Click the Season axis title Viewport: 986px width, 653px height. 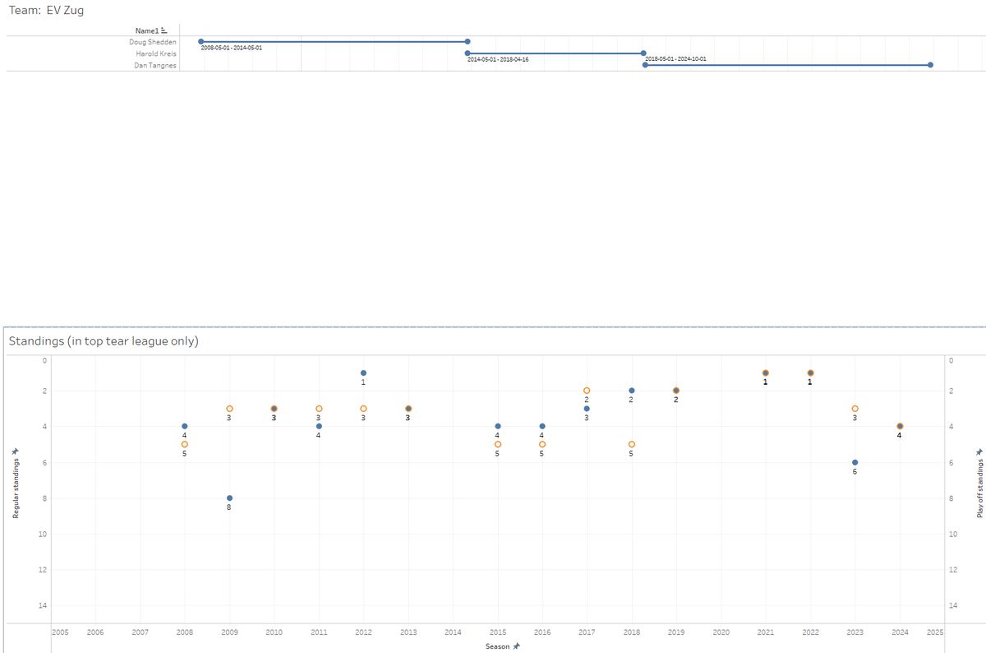click(x=498, y=646)
